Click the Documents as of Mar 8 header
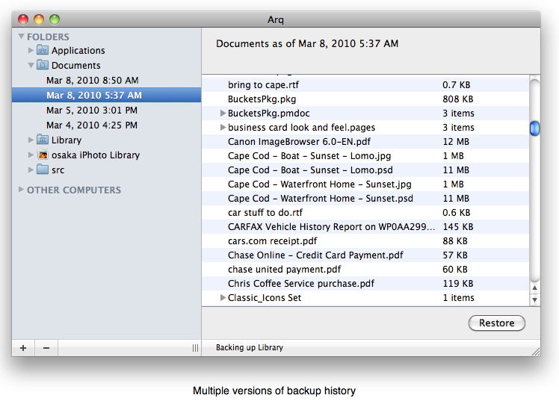The width and height of the screenshot is (559, 413). coord(307,43)
